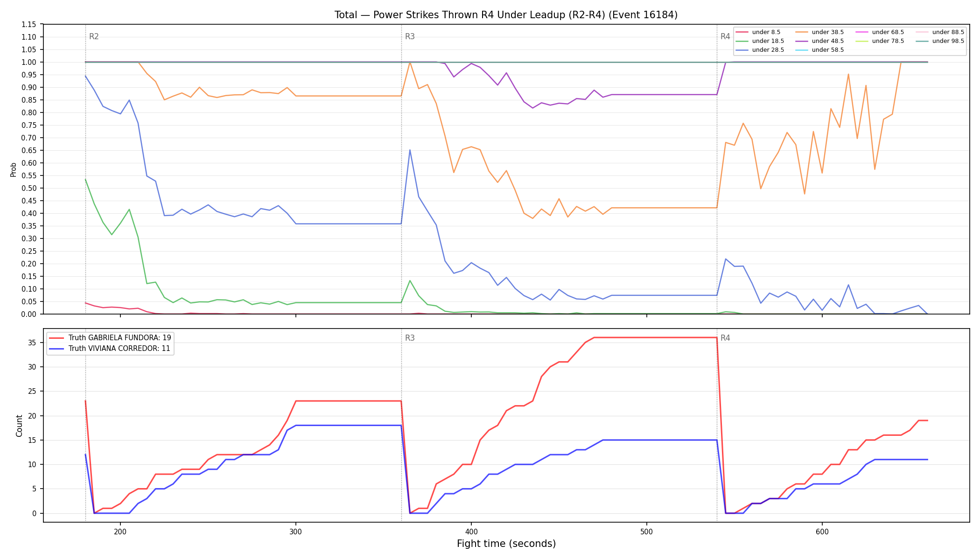The height and width of the screenshot is (560, 980).
Task: Click the 'under 18.5' legend entry
Action: [x=760, y=41]
